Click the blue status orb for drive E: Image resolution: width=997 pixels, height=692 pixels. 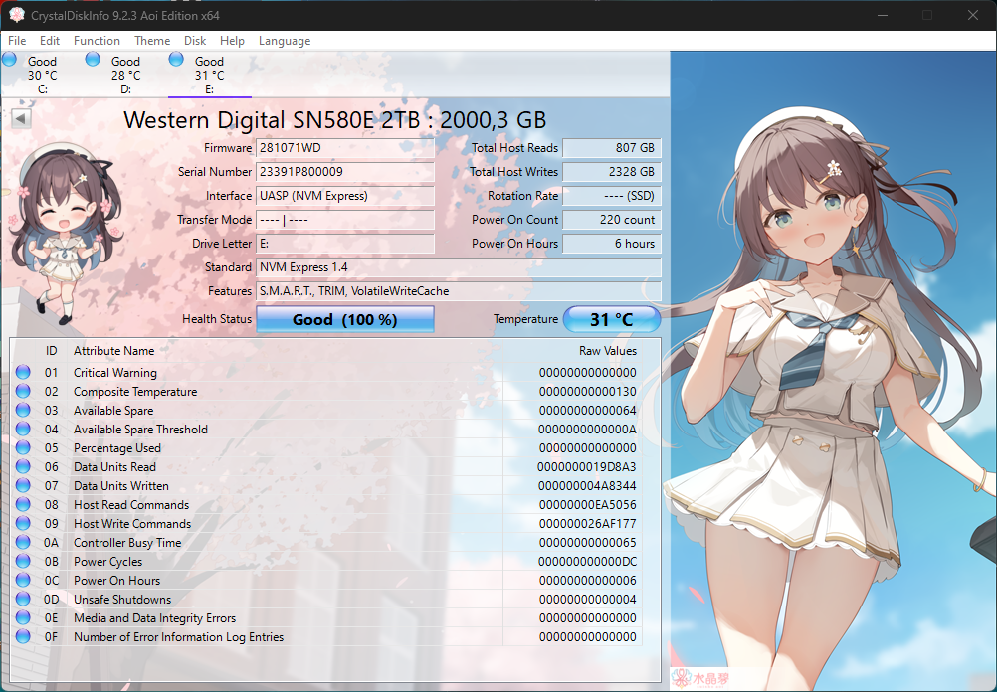[x=176, y=60]
